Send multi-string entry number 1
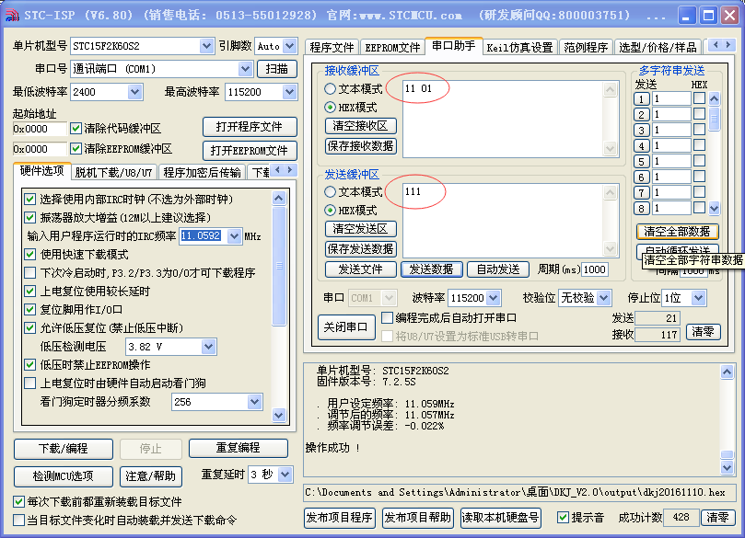745x538 pixels. pyautogui.click(x=642, y=98)
